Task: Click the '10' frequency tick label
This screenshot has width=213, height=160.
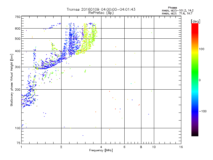Action: point(154,147)
